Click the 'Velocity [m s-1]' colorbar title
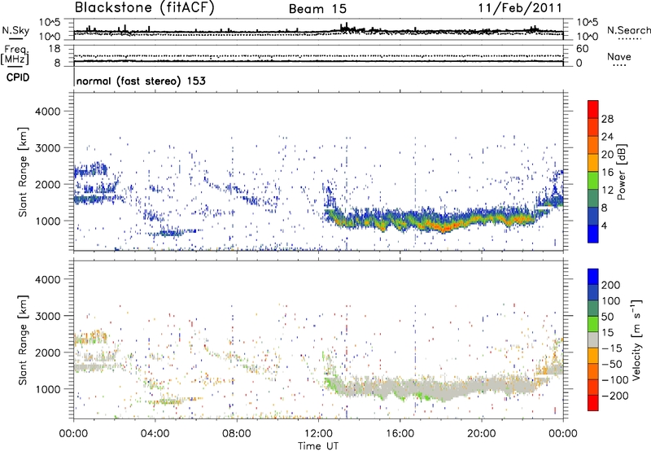 pos(636,339)
